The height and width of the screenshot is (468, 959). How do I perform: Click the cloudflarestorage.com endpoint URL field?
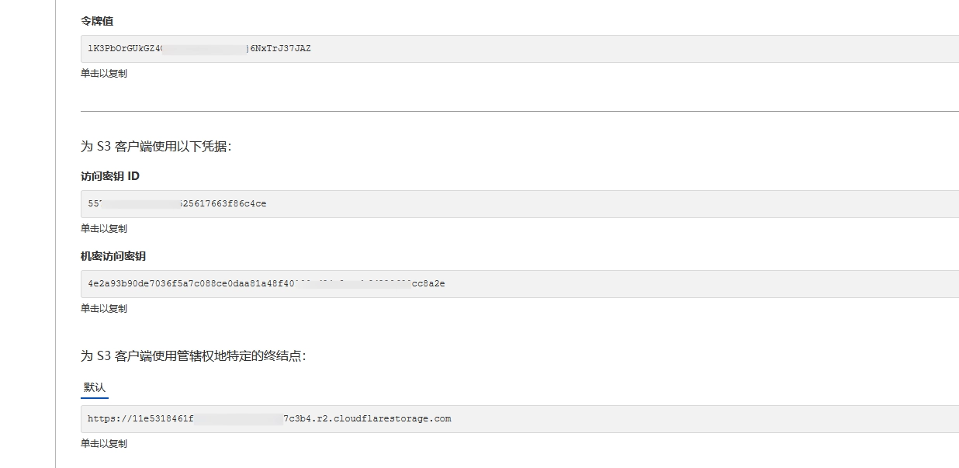click(518, 419)
